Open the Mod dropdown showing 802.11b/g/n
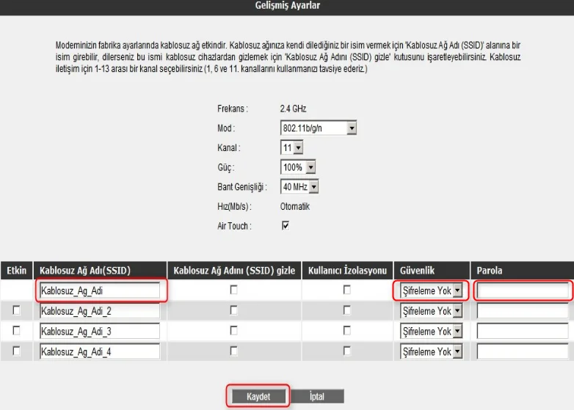 [319, 128]
